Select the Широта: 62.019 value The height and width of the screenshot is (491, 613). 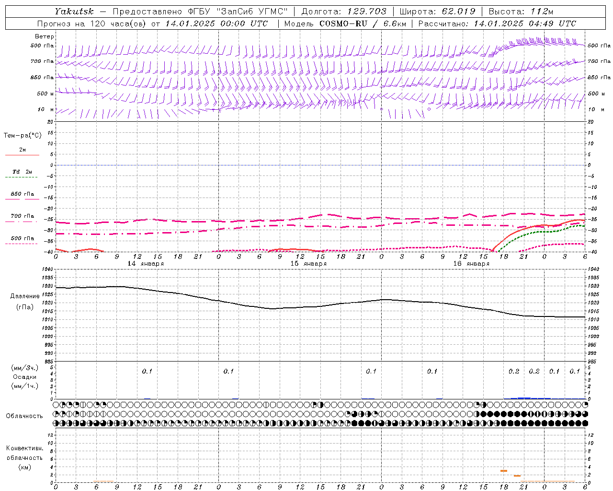coord(437,11)
